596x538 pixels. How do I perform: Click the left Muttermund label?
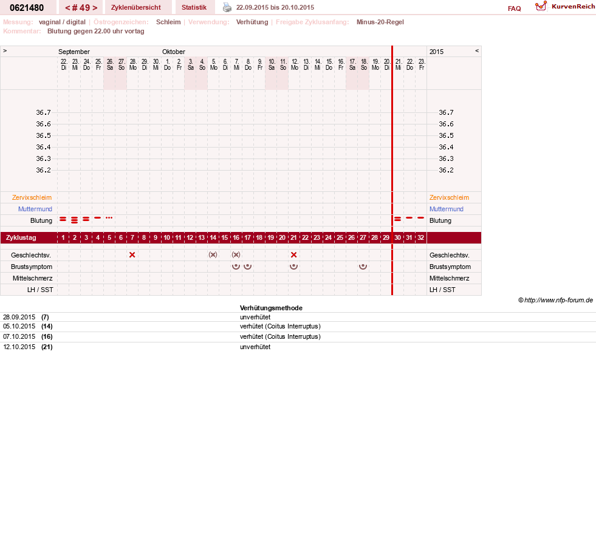click(35, 209)
